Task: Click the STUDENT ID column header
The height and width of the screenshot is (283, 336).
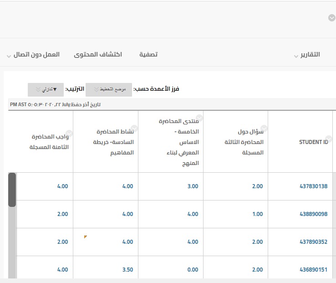Action: pyautogui.click(x=313, y=142)
